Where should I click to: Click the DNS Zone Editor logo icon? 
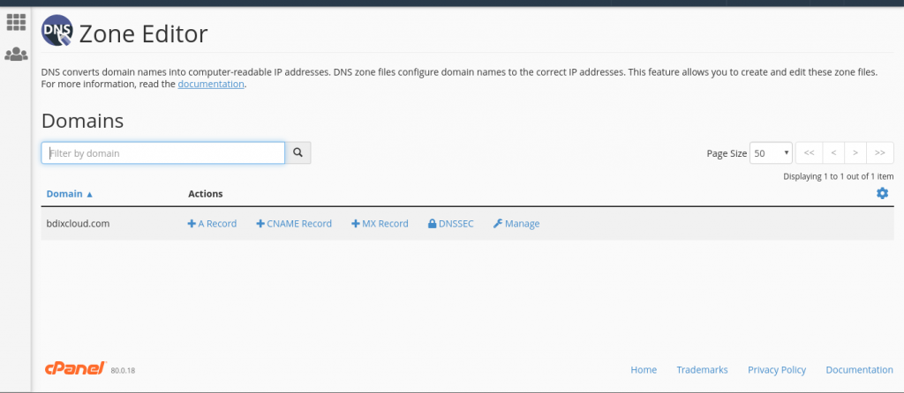click(57, 31)
